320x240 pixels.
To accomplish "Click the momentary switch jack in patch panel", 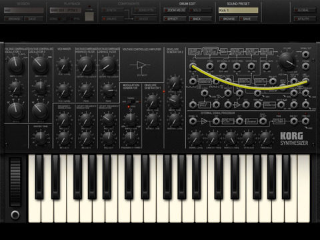I will 306,105.
